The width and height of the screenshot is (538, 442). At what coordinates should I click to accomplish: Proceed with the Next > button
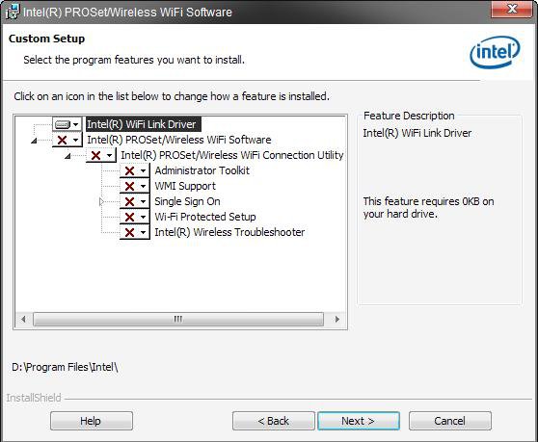pos(359,421)
